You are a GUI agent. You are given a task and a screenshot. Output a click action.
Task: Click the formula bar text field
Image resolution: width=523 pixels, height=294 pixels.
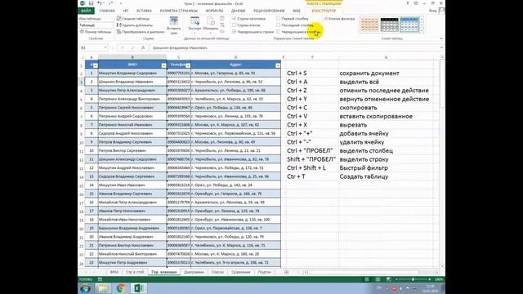tap(293, 47)
